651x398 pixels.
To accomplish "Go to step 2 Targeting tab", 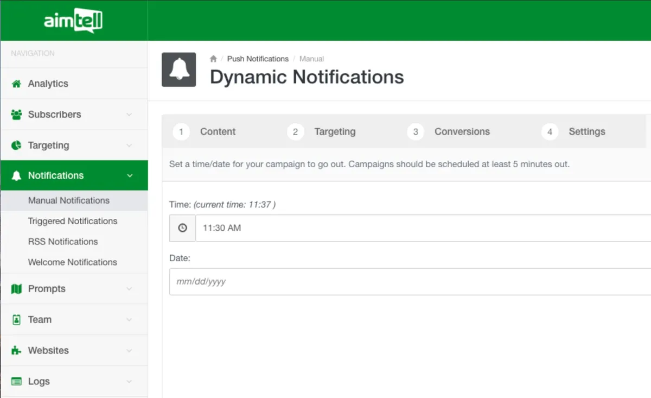I will (x=322, y=131).
